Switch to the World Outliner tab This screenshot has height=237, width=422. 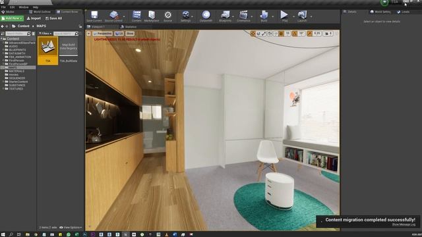pos(40,12)
